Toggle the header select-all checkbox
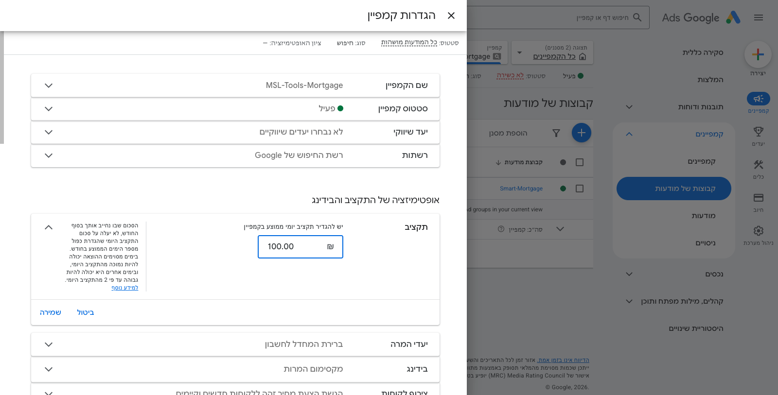Viewport: 778px width, 395px height. pyautogui.click(x=580, y=162)
